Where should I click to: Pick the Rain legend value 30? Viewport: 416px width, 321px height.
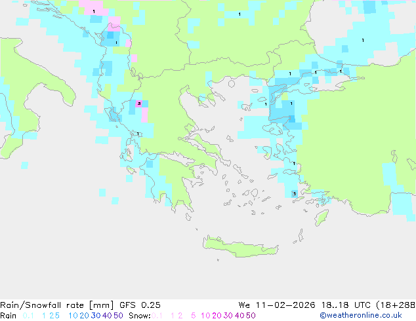point(96,316)
